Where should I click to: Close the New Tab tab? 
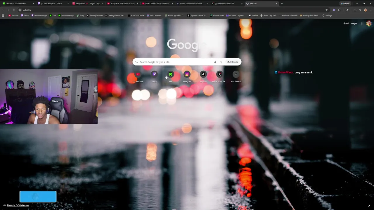[x=277, y=3]
